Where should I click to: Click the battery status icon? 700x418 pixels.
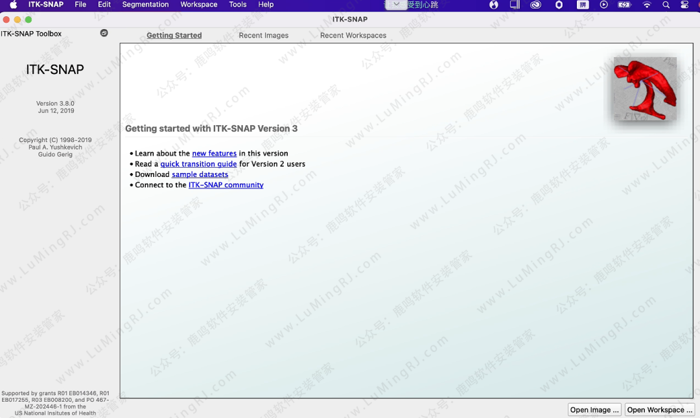click(x=624, y=5)
